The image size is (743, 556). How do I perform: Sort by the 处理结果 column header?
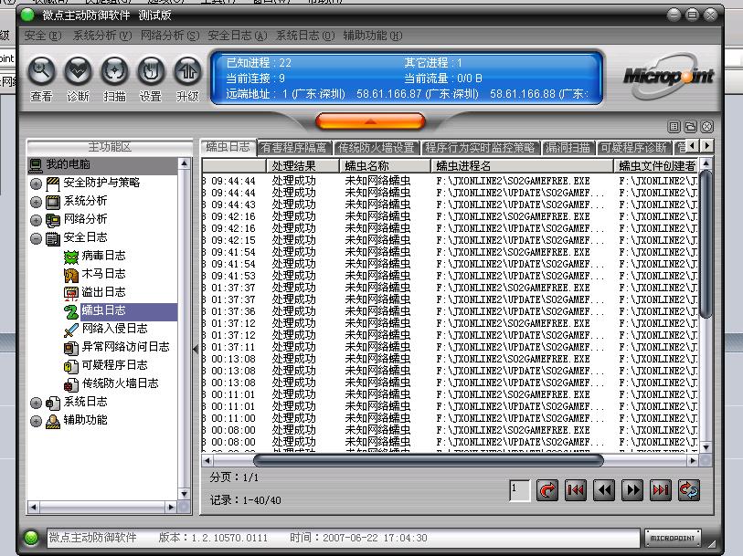click(303, 165)
